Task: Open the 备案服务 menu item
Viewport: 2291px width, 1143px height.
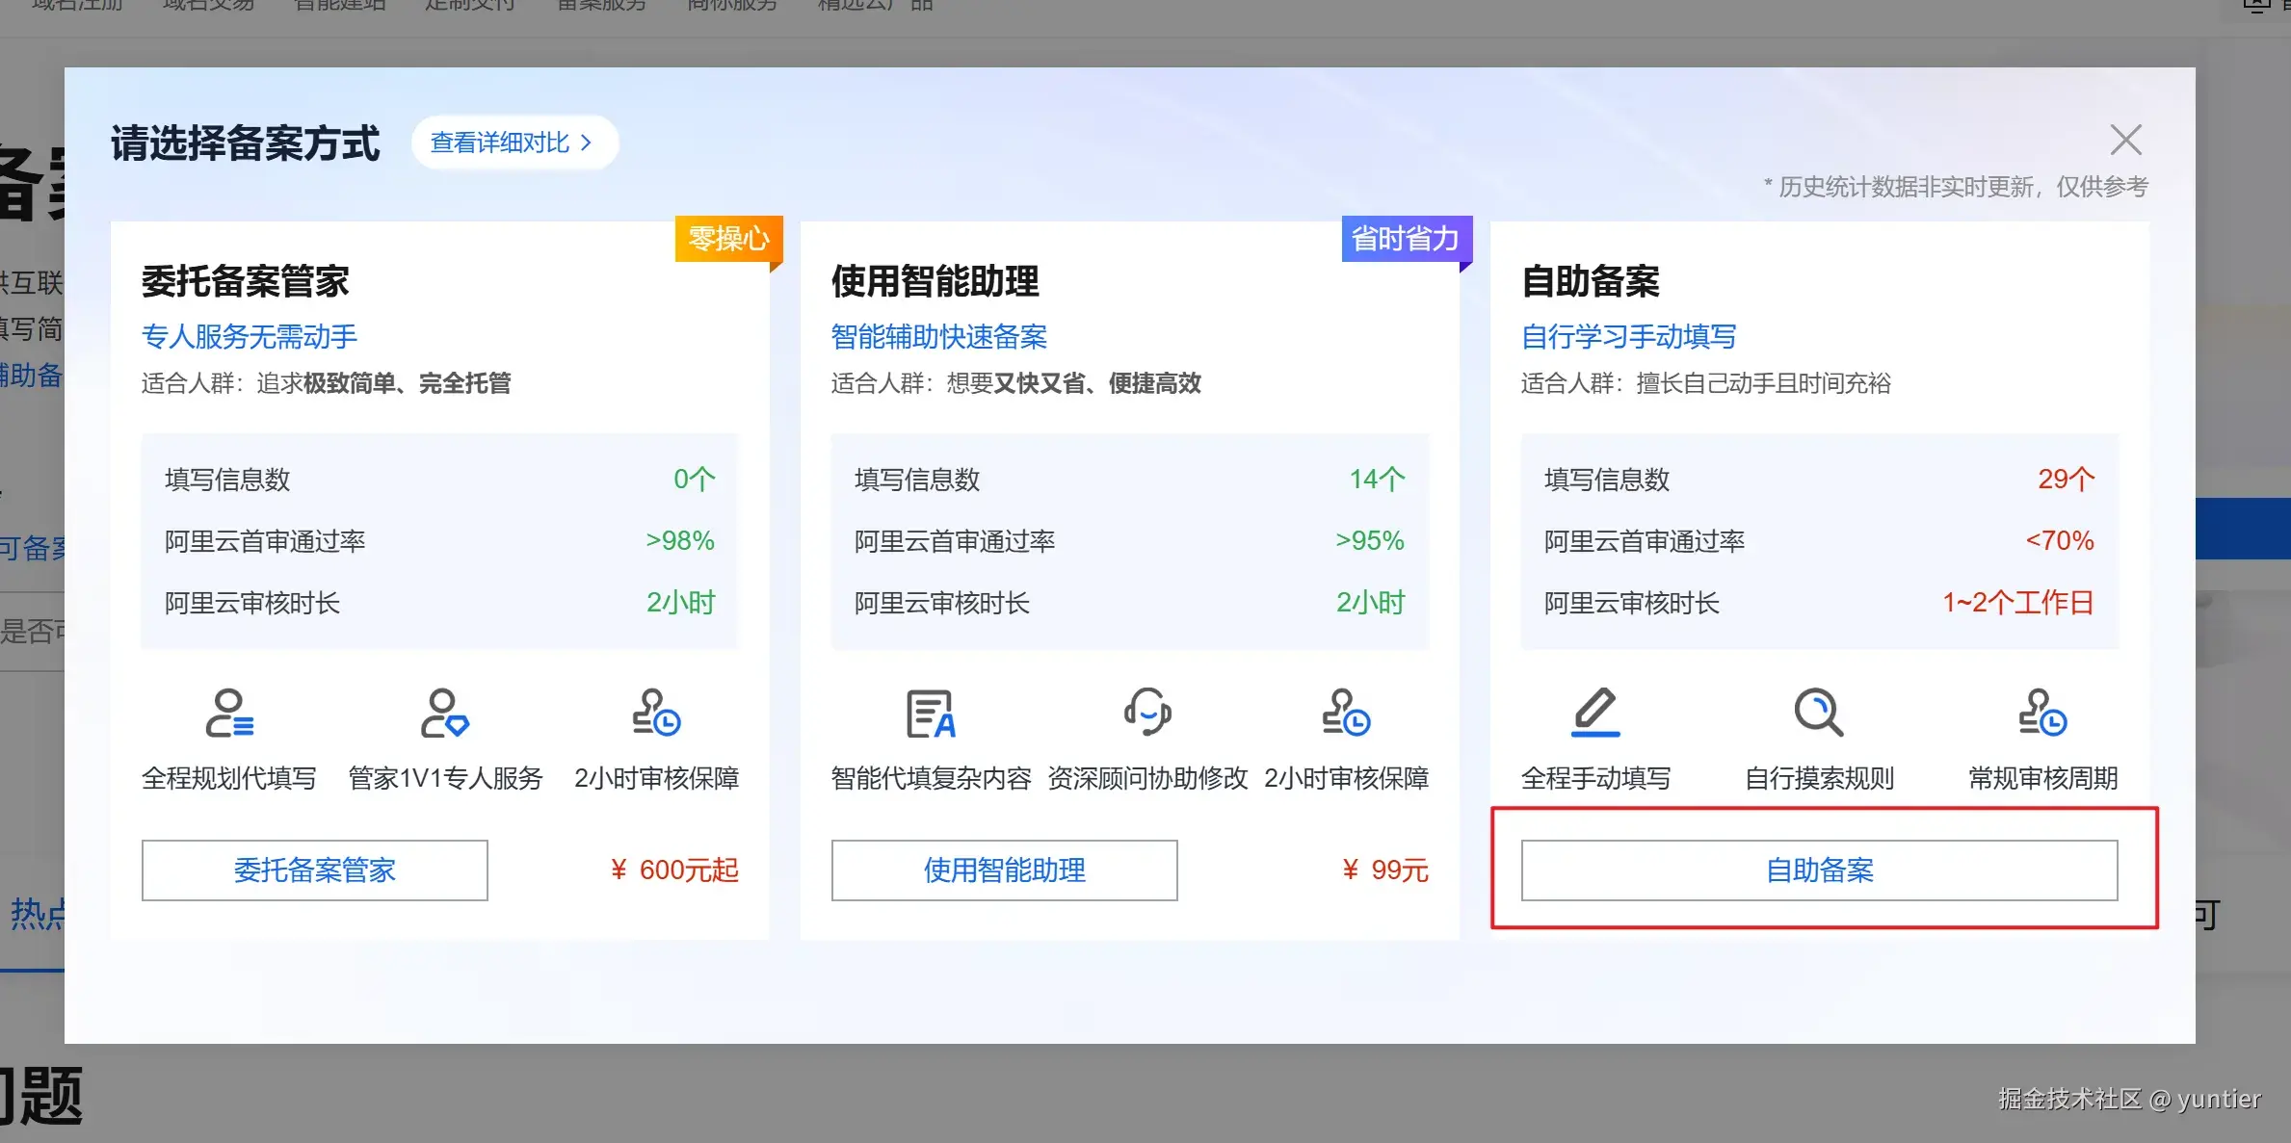Action: click(x=598, y=5)
